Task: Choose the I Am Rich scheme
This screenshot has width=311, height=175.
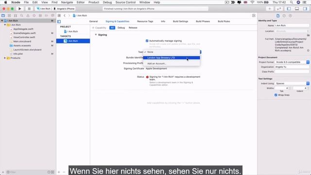Action: coord(44,9)
